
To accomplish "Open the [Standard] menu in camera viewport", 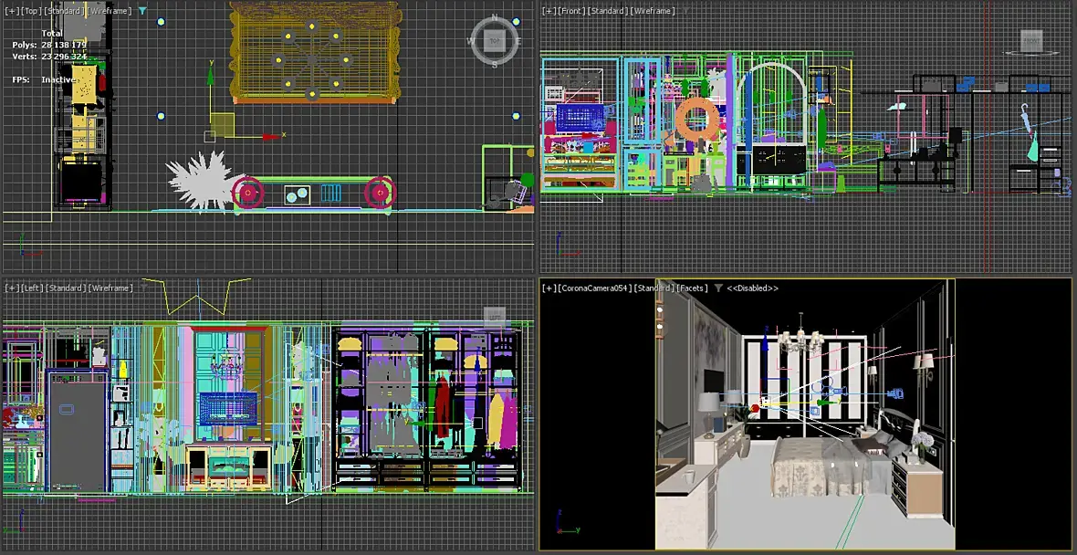I will [x=654, y=288].
